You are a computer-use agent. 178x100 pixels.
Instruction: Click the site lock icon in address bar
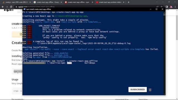coord(16,7)
